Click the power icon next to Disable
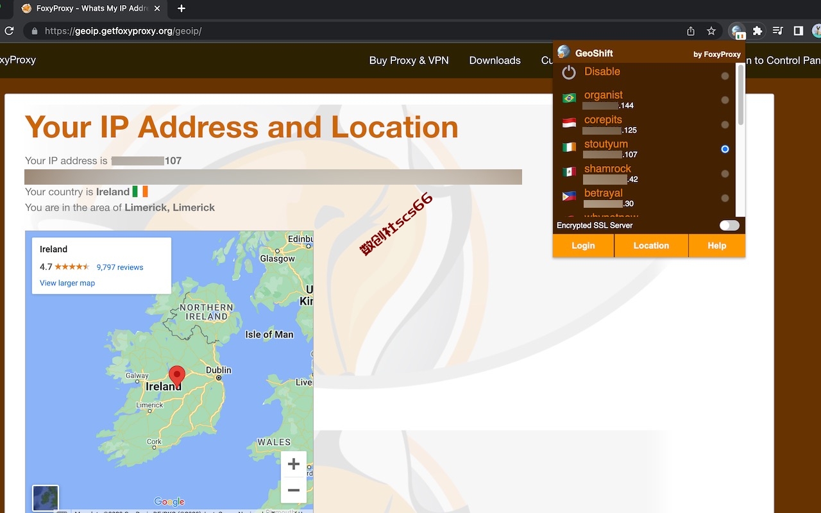Image resolution: width=821 pixels, height=513 pixels. click(569, 72)
